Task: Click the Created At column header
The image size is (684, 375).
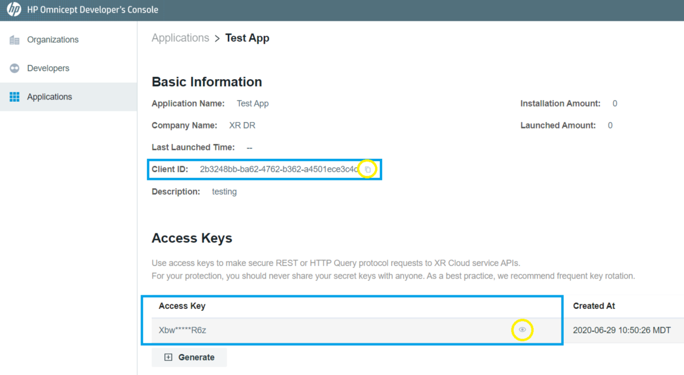Action: (x=594, y=306)
